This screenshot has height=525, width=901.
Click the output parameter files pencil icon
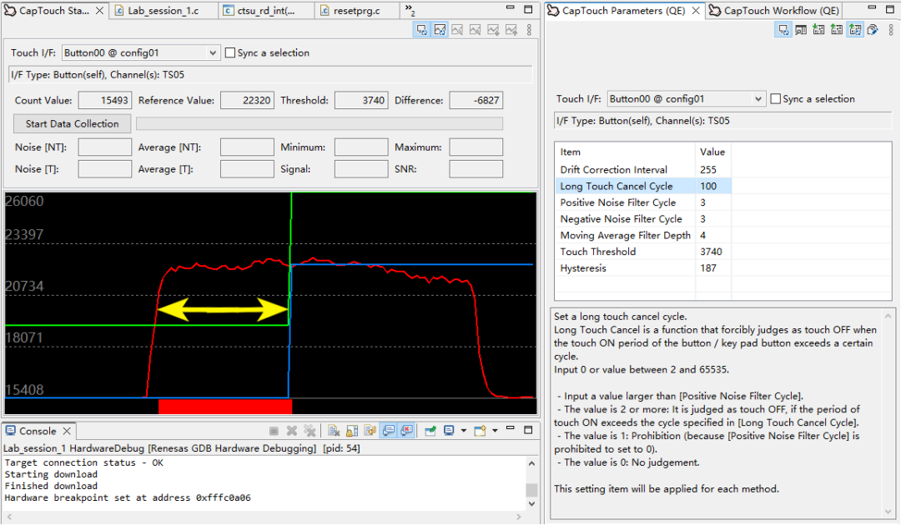click(x=873, y=30)
